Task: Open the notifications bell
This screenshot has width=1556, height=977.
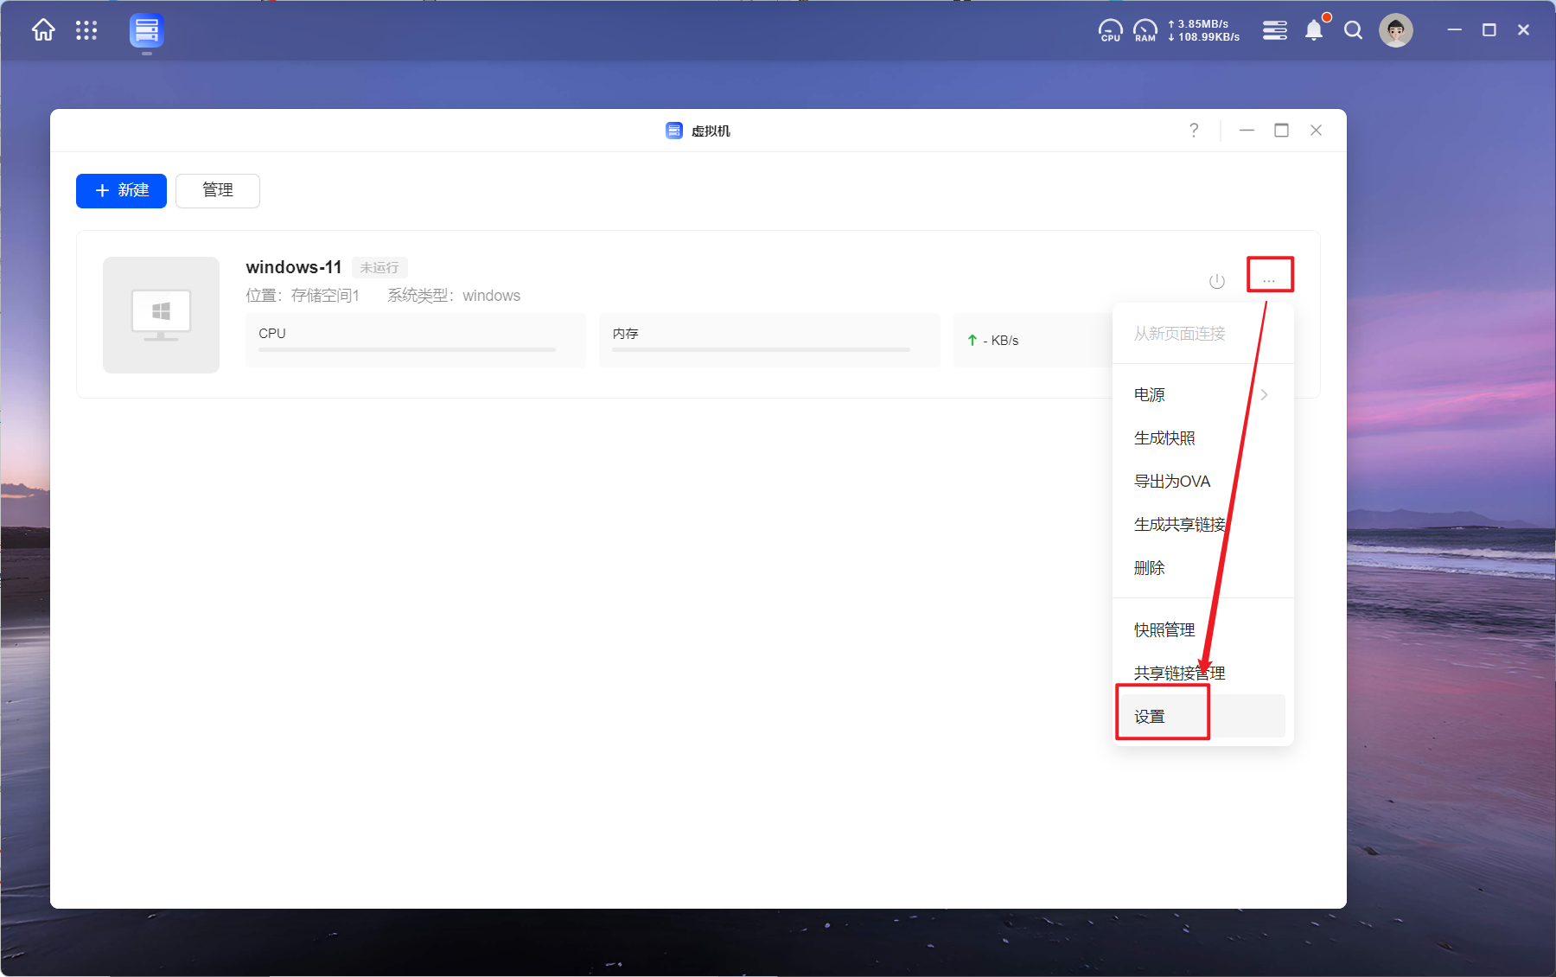Action: pos(1313,31)
